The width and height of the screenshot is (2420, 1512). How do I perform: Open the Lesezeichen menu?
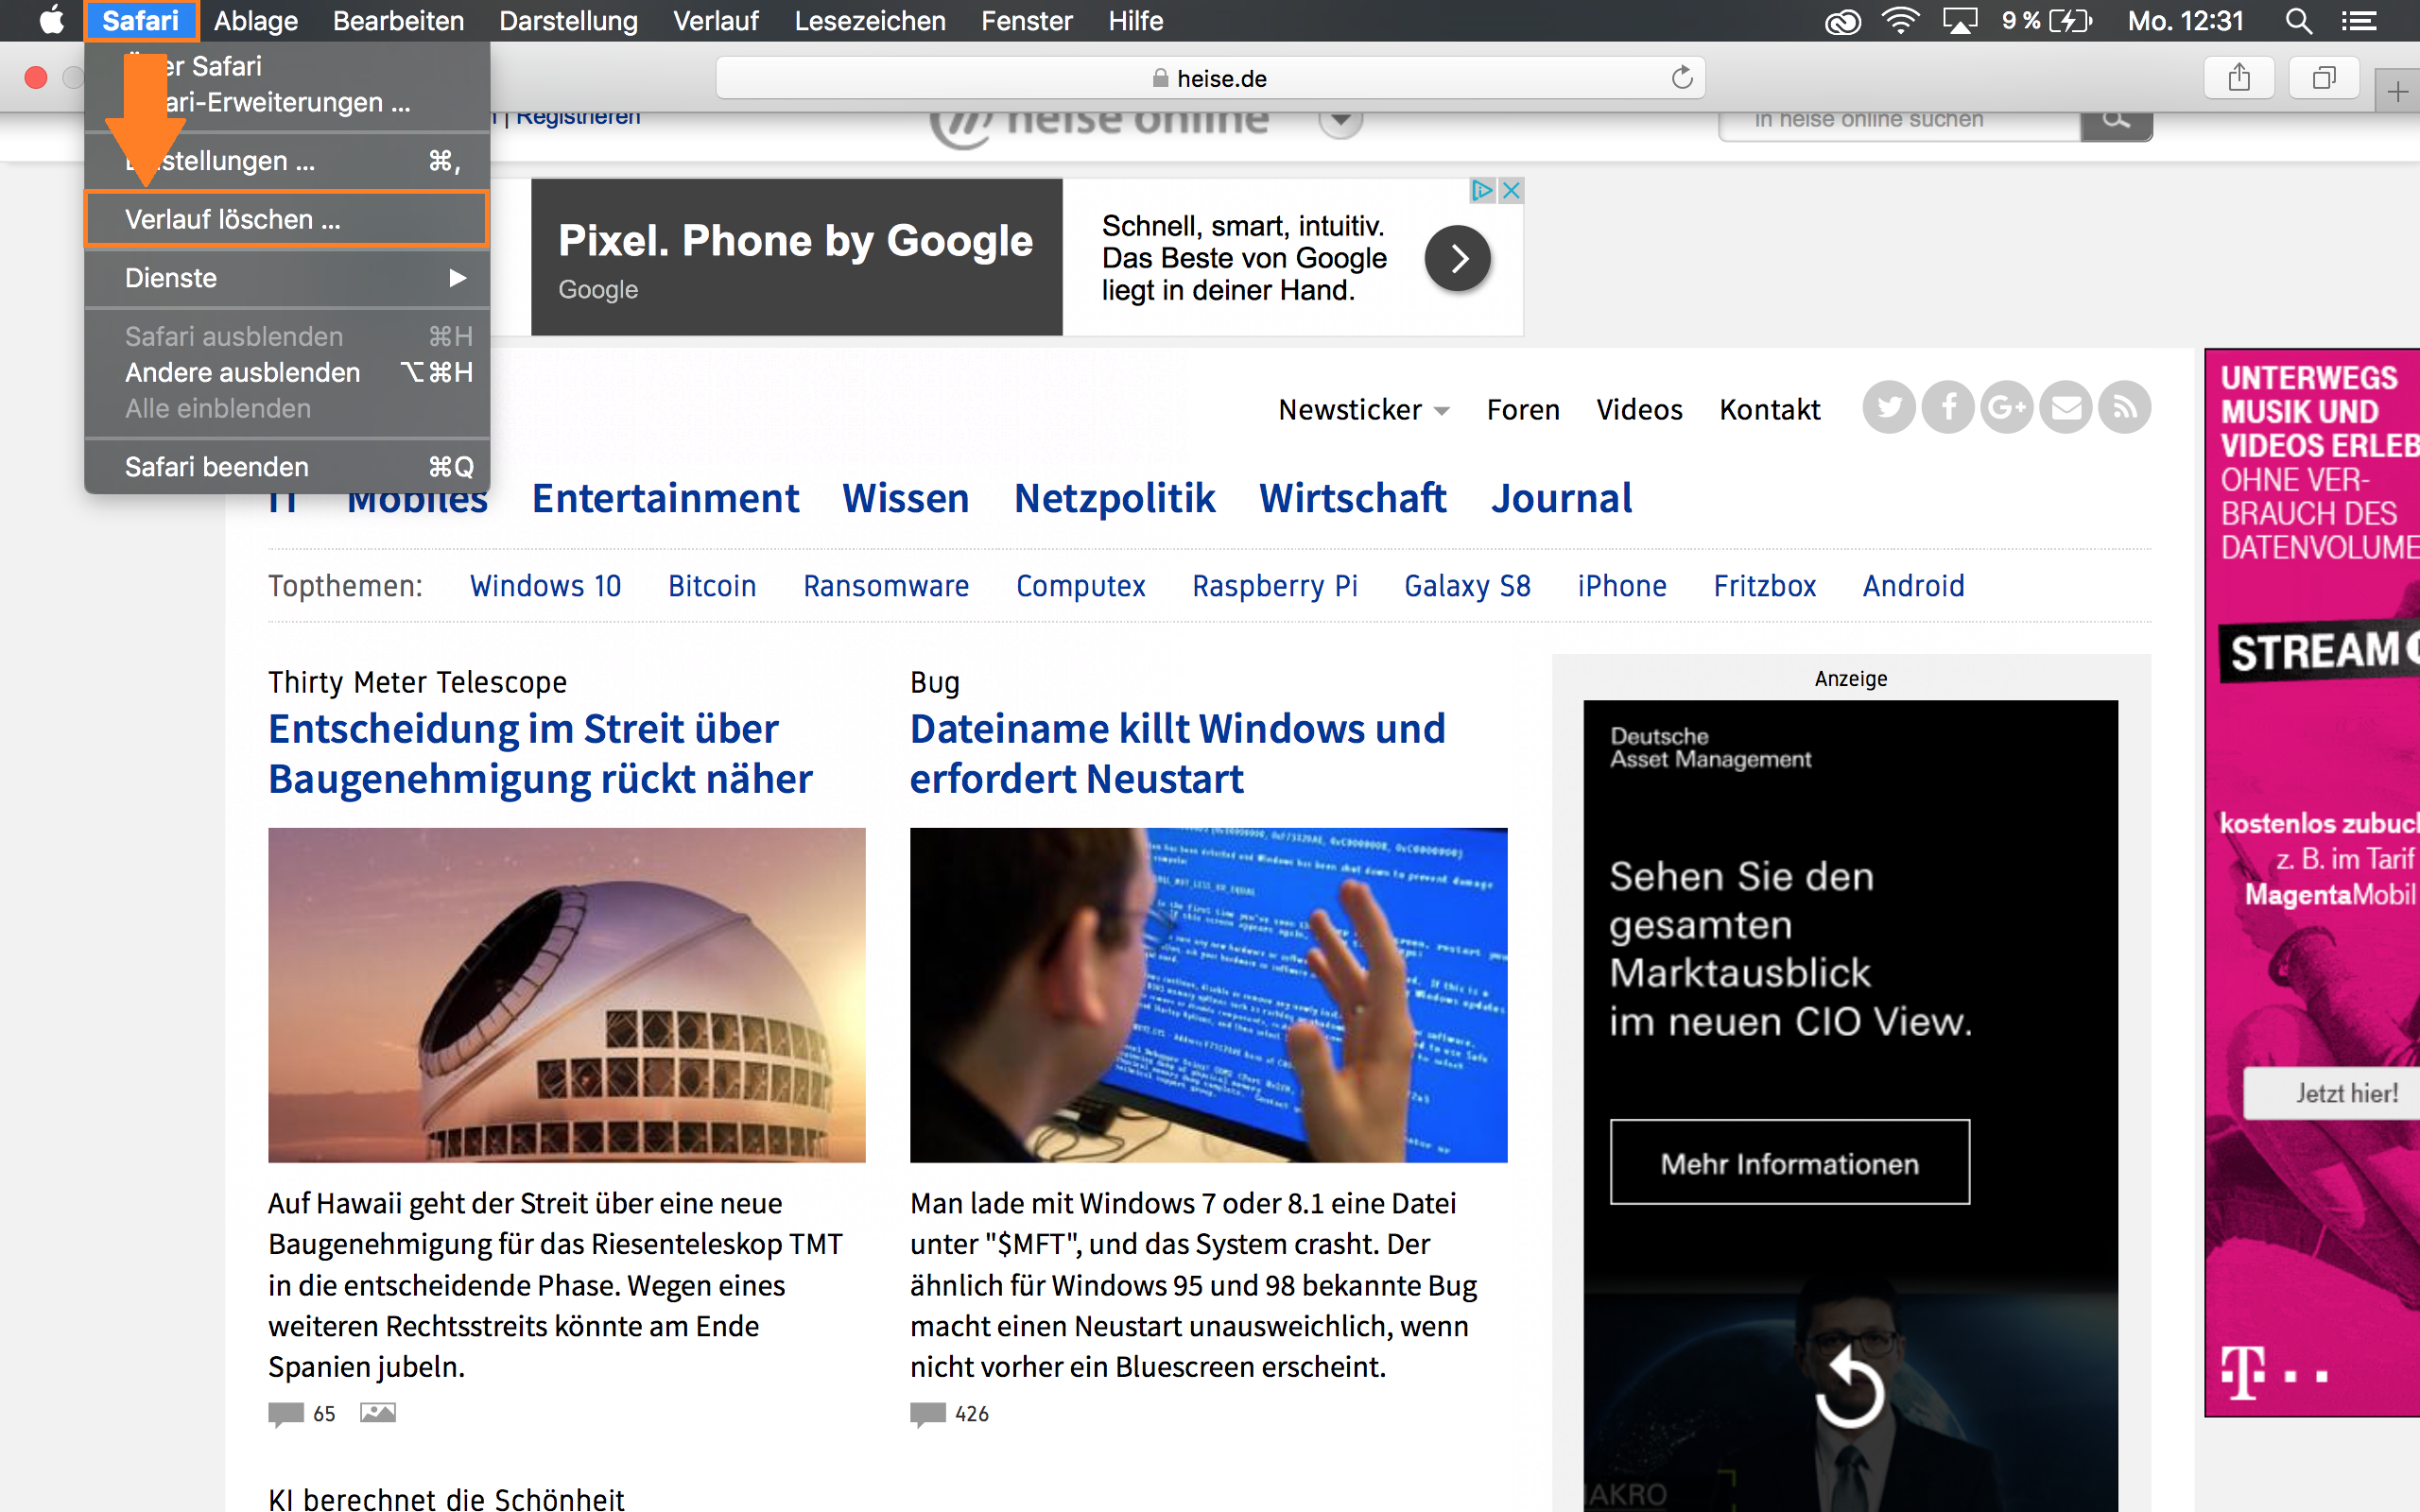click(869, 21)
